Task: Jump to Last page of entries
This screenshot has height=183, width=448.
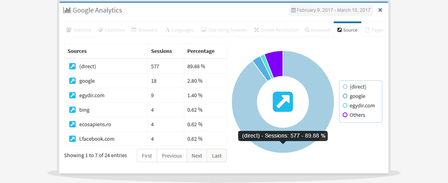Action: click(217, 156)
